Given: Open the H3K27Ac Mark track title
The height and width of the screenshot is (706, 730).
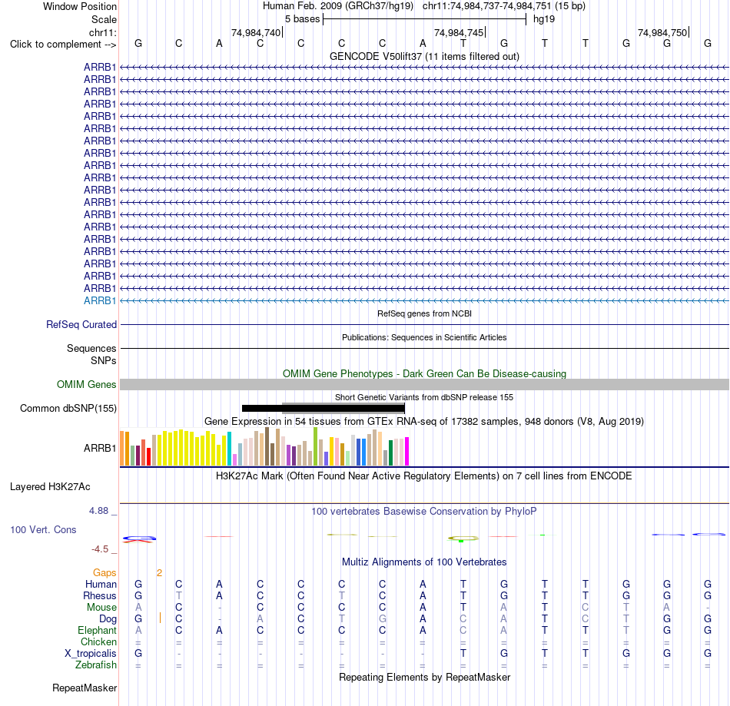Looking at the screenshot, I should 424,476.
